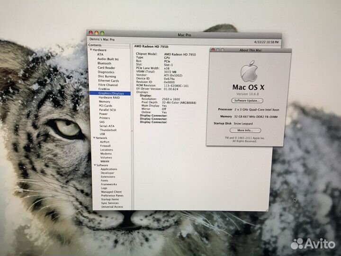Close the About This Mac window

[x=213, y=50]
